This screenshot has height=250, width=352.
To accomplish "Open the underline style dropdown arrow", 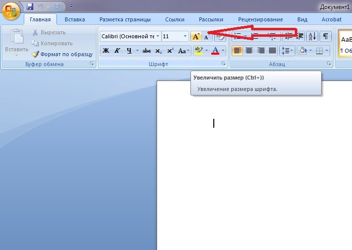I will 137,51.
